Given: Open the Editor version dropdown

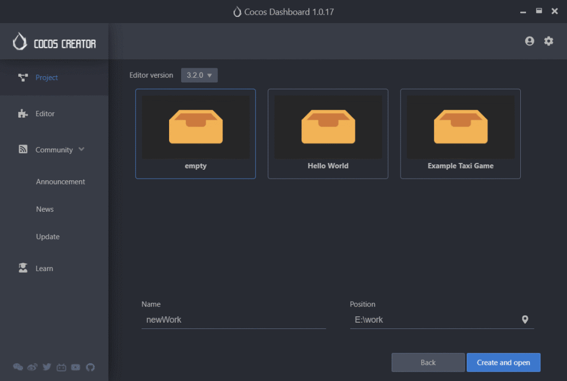Looking at the screenshot, I should [199, 75].
